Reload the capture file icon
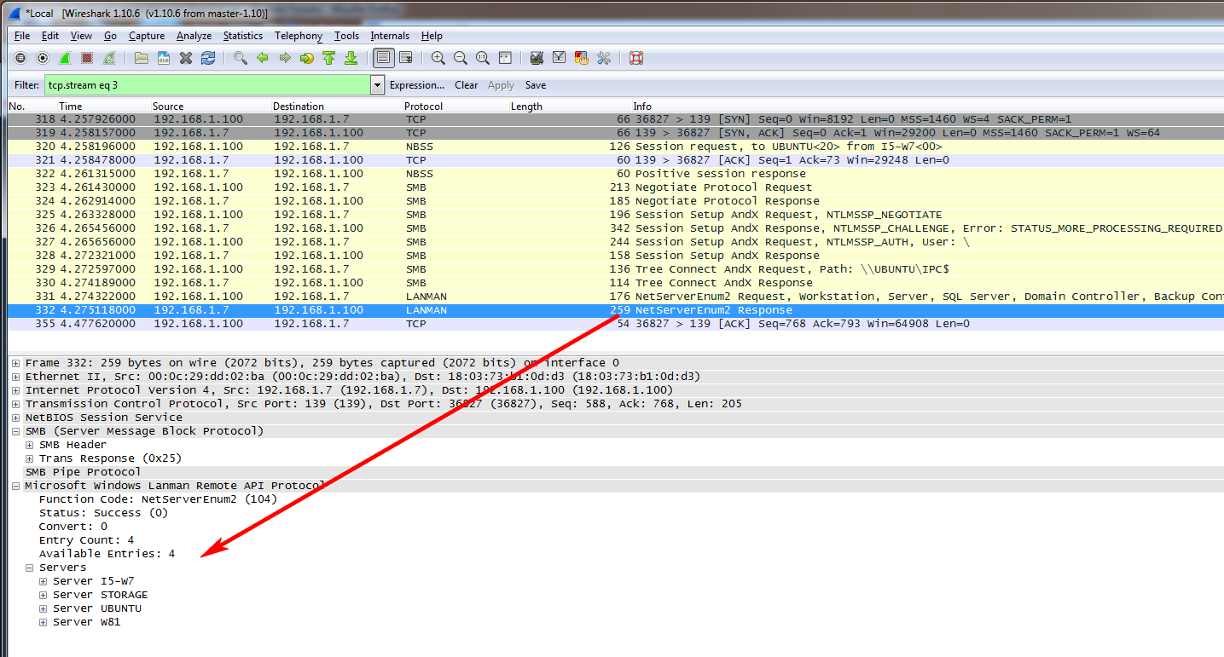 [x=208, y=58]
